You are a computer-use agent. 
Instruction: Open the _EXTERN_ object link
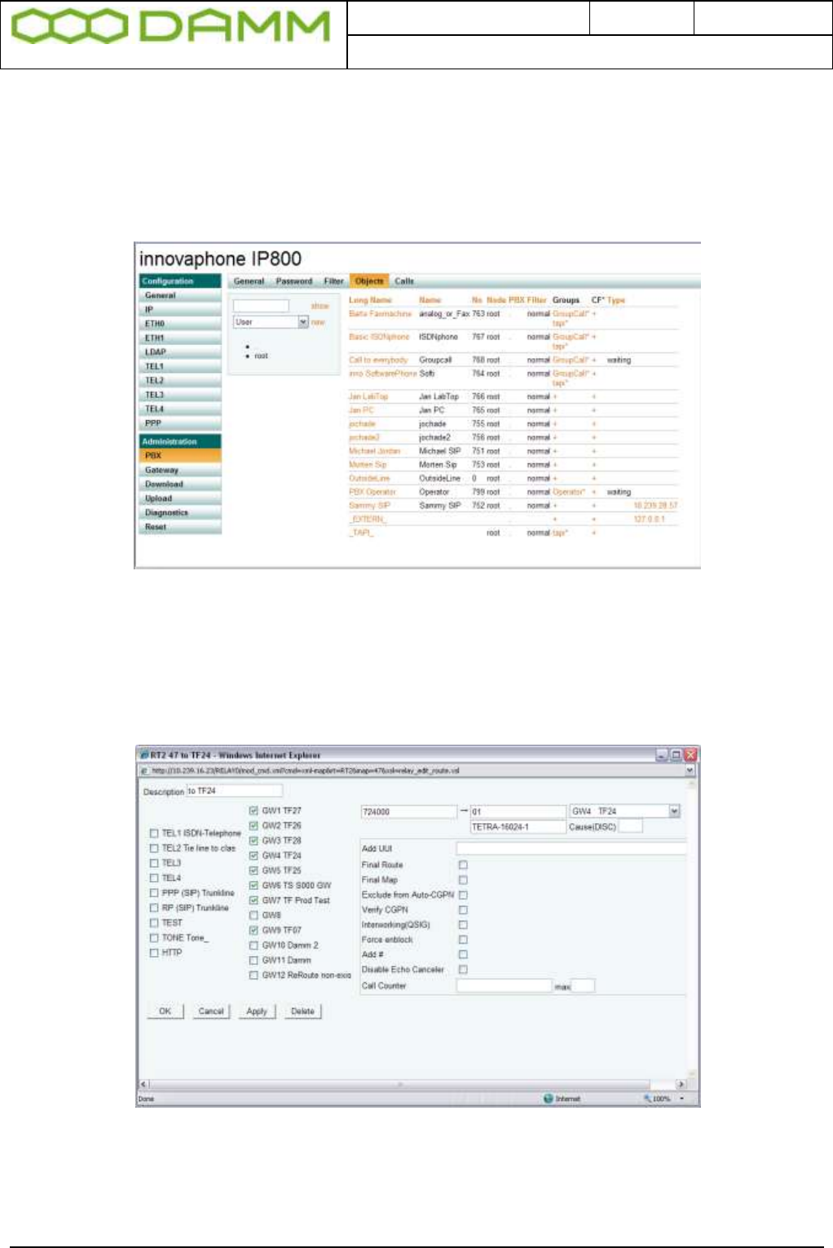[367, 519]
